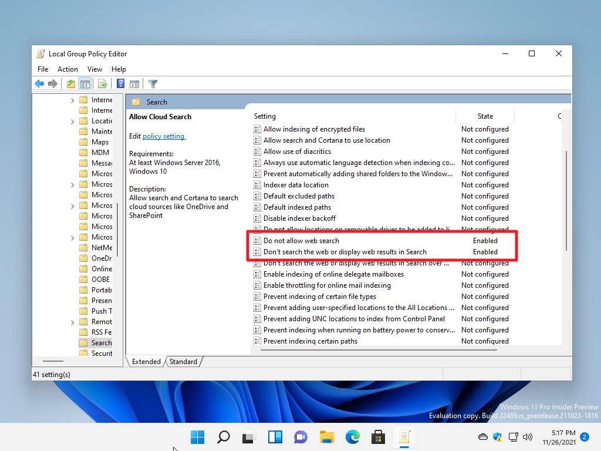Open Microsoft Store from the taskbar
This screenshot has width=601, height=451.
coord(379,437)
